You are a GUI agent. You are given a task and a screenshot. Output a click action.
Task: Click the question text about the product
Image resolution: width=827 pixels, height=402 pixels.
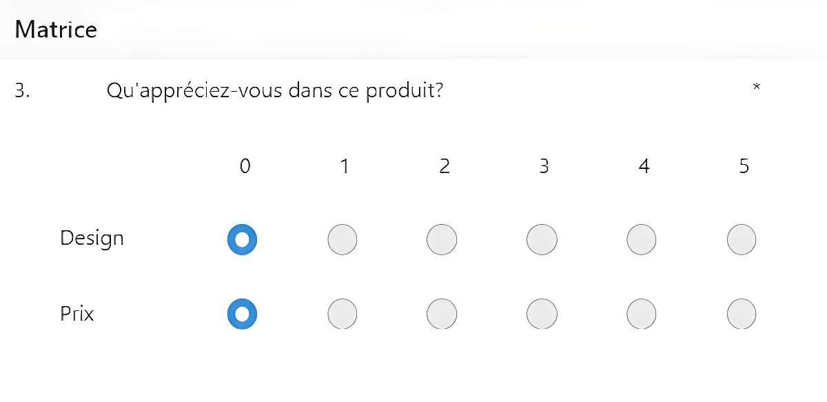274,90
